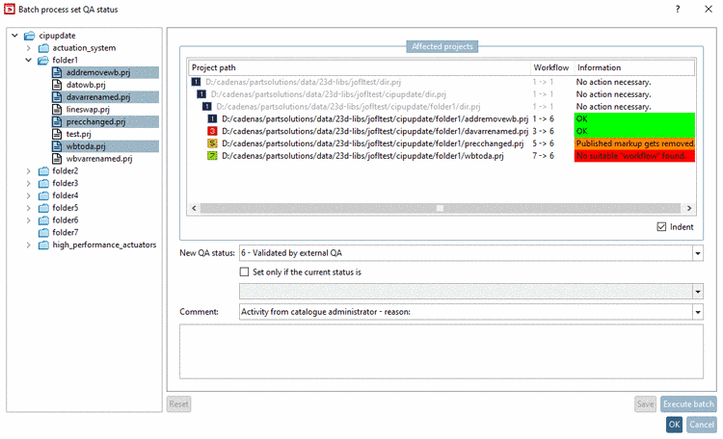Select the red 'No suitable workflow found' cell

click(634, 156)
